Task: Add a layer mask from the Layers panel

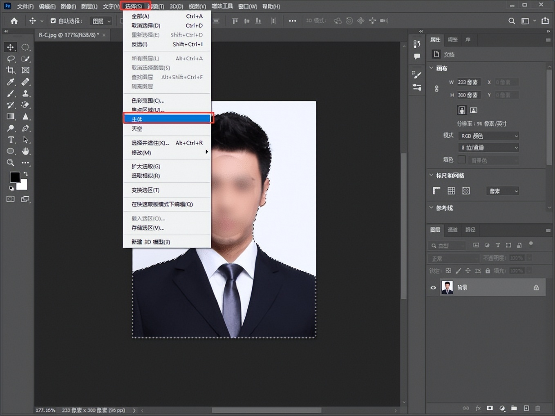Action: click(x=489, y=408)
